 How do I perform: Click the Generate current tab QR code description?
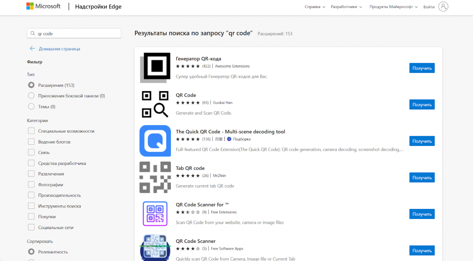click(x=205, y=186)
